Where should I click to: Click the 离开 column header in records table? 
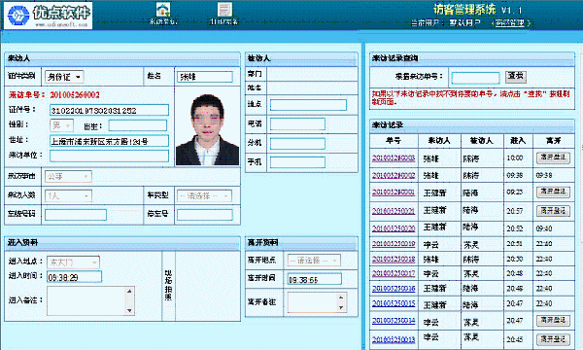[553, 141]
